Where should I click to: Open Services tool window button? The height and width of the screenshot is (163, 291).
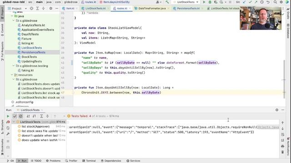click(x=133, y=161)
